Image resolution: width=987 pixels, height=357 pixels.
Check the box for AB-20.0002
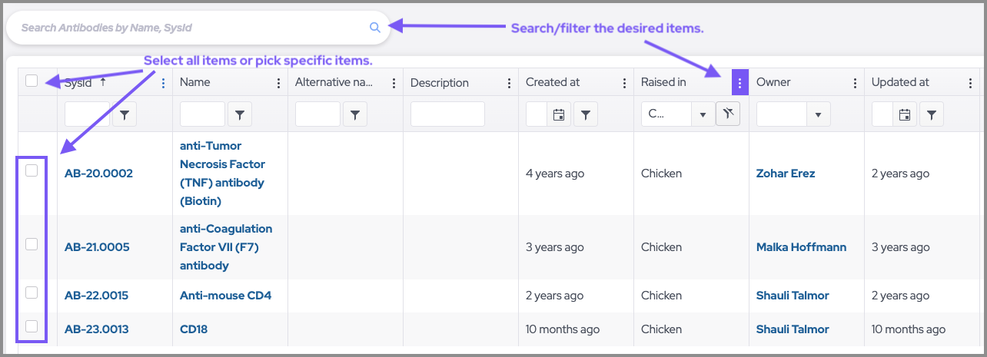coord(32,170)
